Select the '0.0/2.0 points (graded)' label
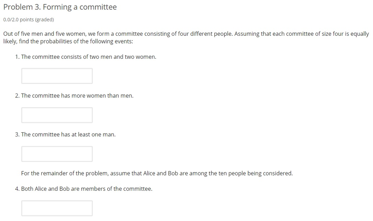The image size is (373, 221). click(x=28, y=19)
